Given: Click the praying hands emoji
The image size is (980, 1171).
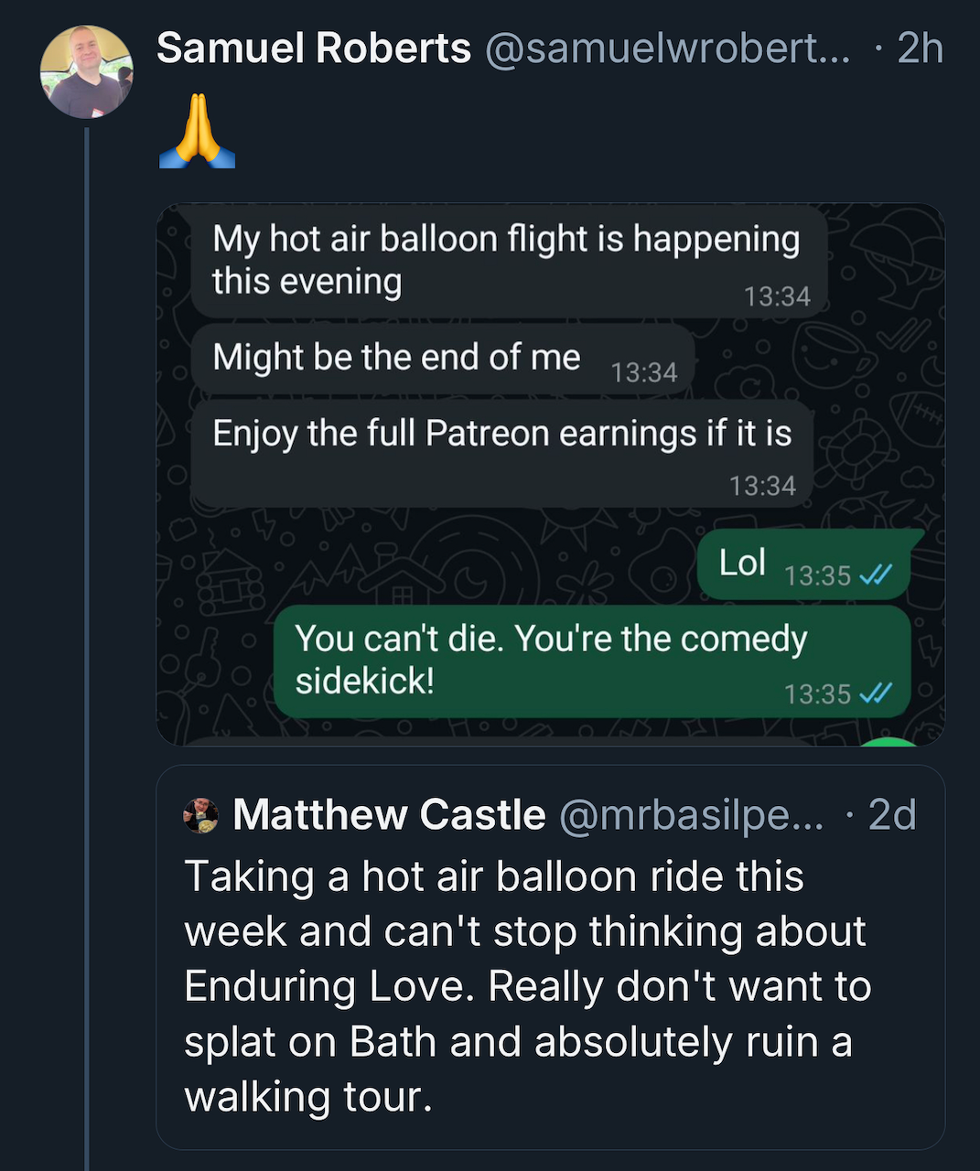Looking at the screenshot, I should tap(198, 130).
